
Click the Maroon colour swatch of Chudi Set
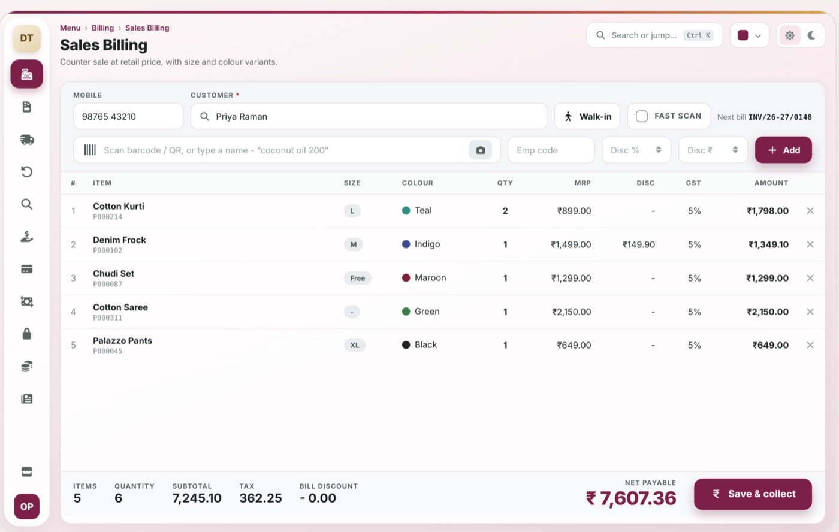pos(406,278)
